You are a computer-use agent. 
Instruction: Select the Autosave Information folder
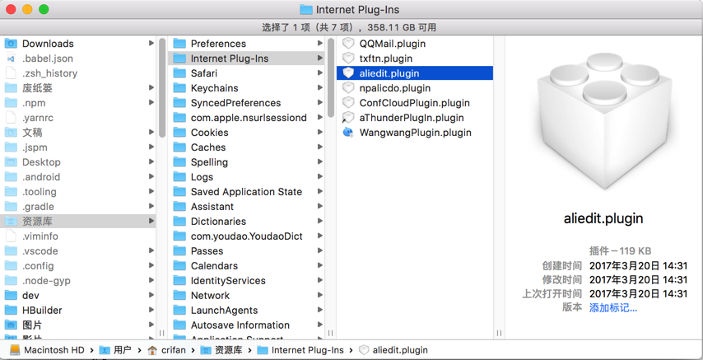point(247,325)
